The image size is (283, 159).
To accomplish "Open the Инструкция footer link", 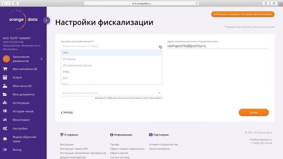I will pos(67,144).
